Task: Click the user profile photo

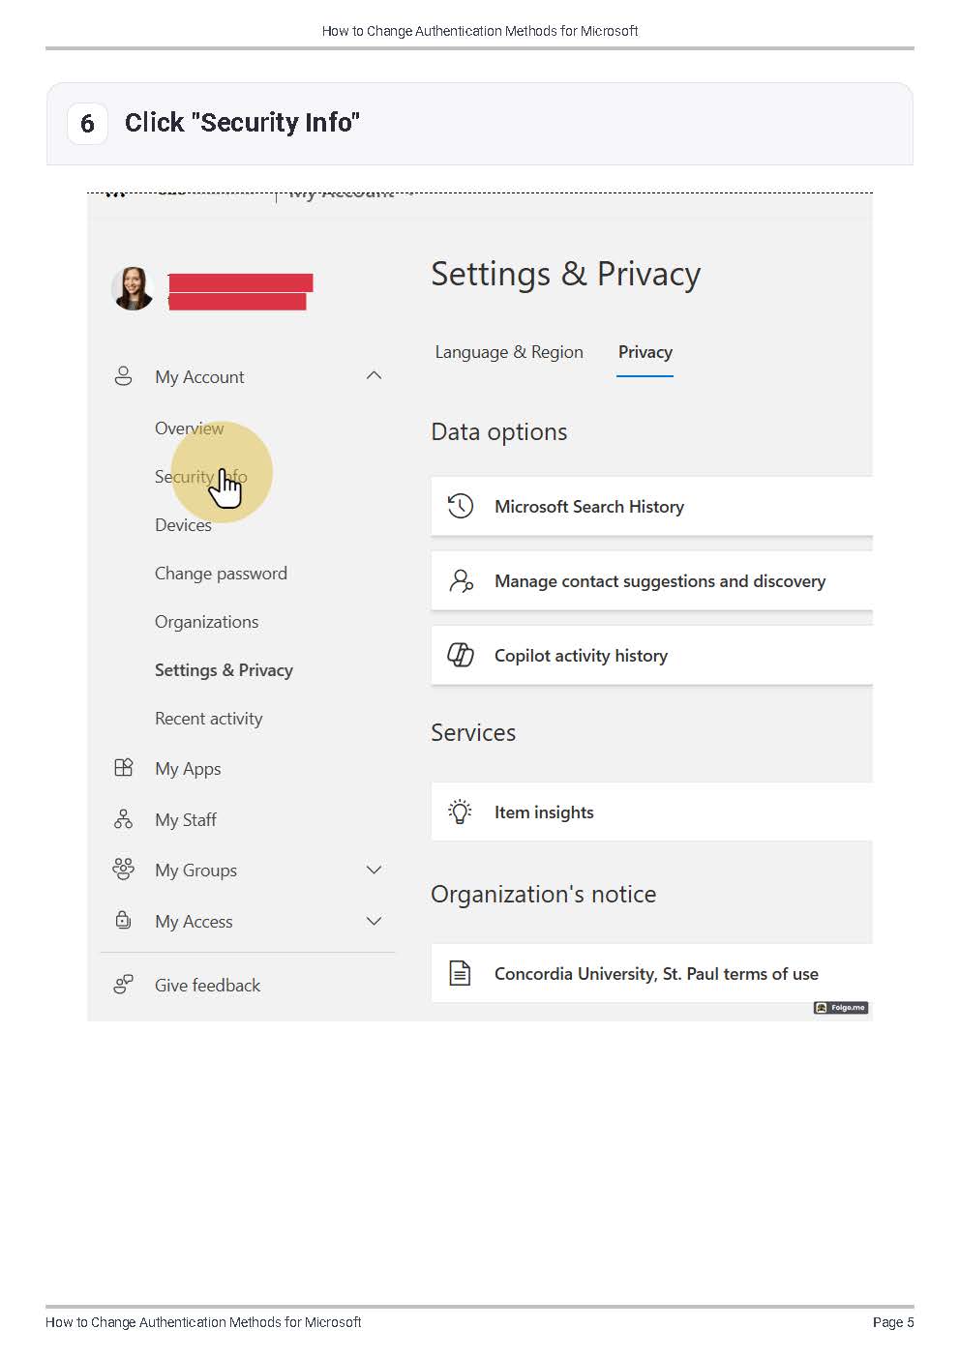Action: (x=133, y=288)
